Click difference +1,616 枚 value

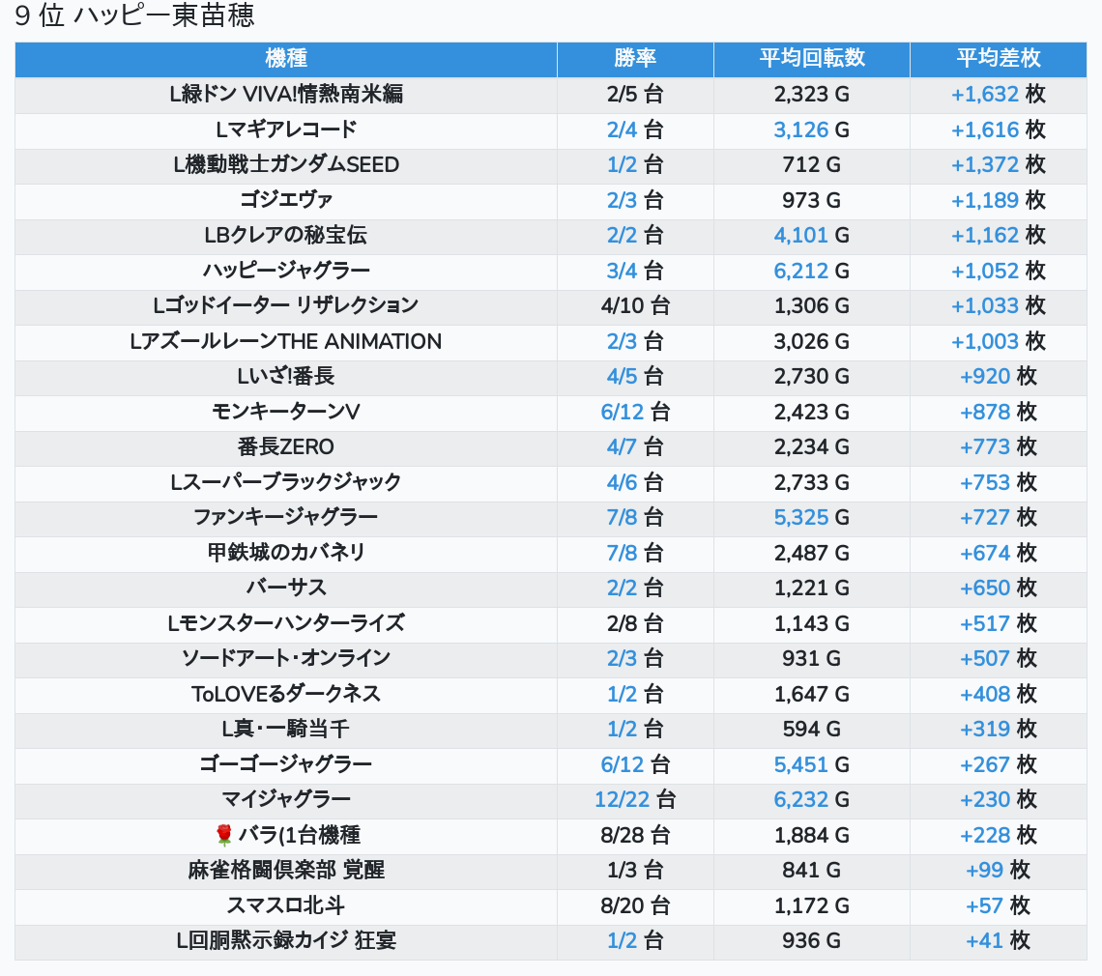click(x=998, y=129)
